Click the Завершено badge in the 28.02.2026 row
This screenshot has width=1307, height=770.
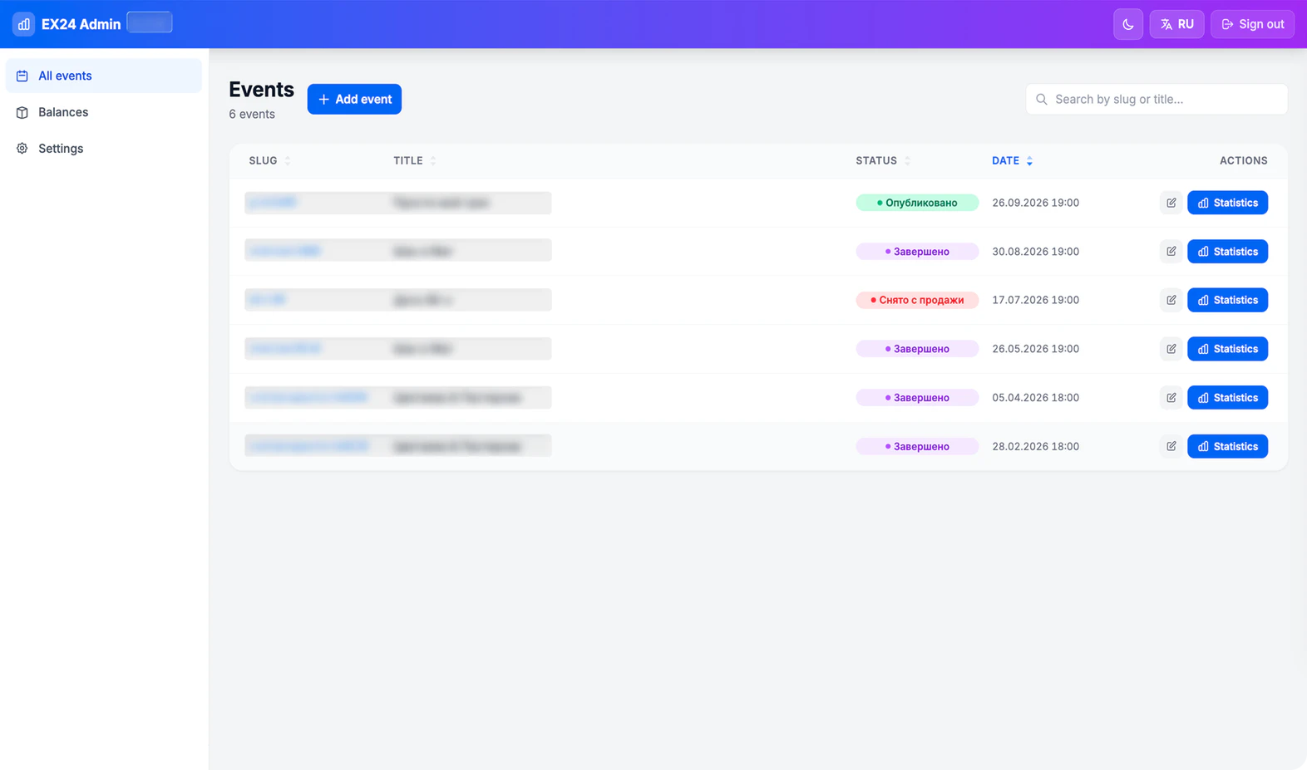click(917, 447)
